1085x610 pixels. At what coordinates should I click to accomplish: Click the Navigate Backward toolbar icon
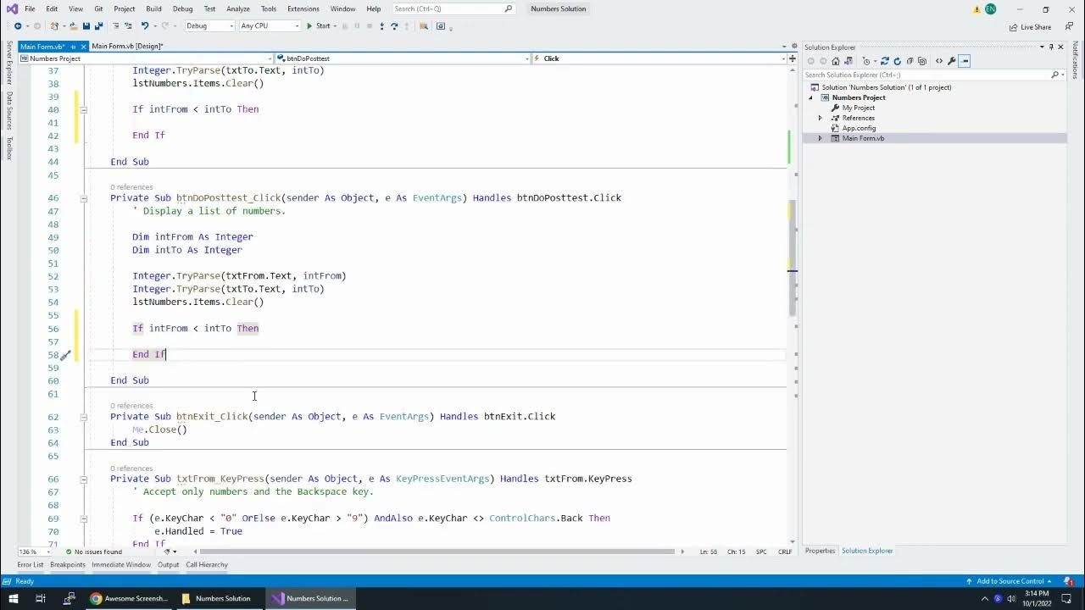coord(17,26)
